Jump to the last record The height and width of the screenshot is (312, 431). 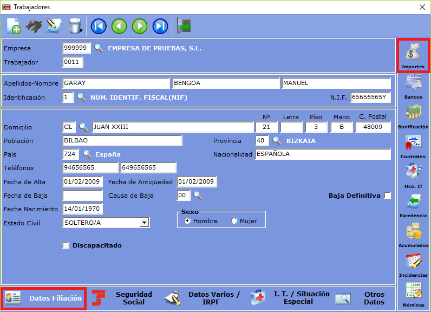[160, 26]
